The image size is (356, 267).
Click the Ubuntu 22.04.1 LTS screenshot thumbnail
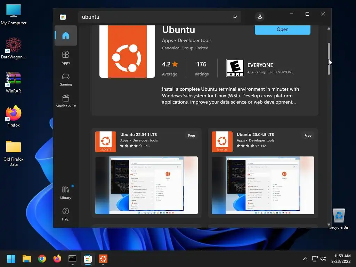[146, 185]
